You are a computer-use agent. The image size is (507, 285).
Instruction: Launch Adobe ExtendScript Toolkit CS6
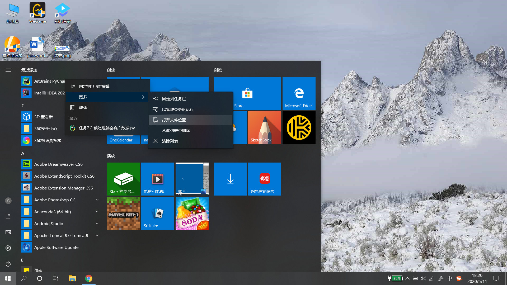point(61,176)
